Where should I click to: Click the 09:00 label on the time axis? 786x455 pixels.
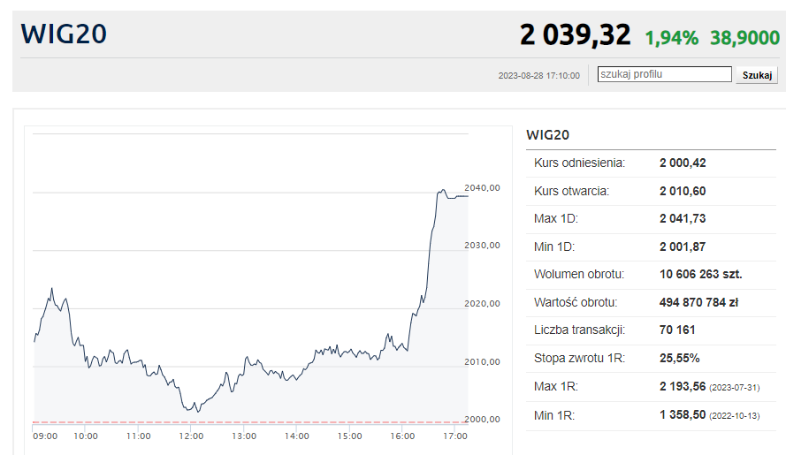click(45, 436)
